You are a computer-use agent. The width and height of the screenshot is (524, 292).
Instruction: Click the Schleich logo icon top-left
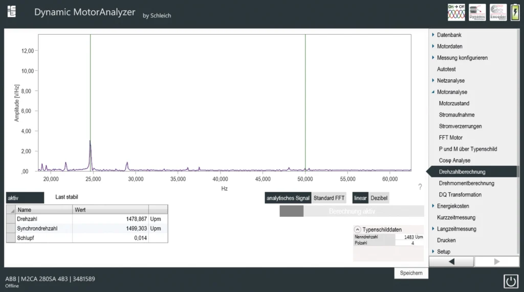[11, 11]
